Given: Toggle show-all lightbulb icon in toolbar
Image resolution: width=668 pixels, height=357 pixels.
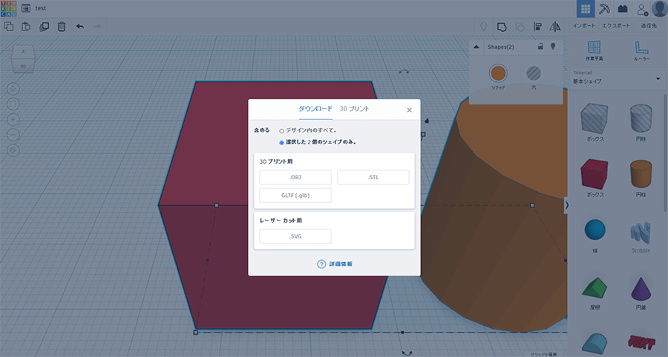Looking at the screenshot, I should [483, 27].
